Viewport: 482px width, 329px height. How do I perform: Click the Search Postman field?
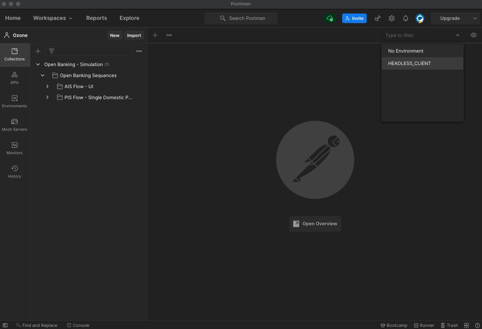tap(241, 18)
